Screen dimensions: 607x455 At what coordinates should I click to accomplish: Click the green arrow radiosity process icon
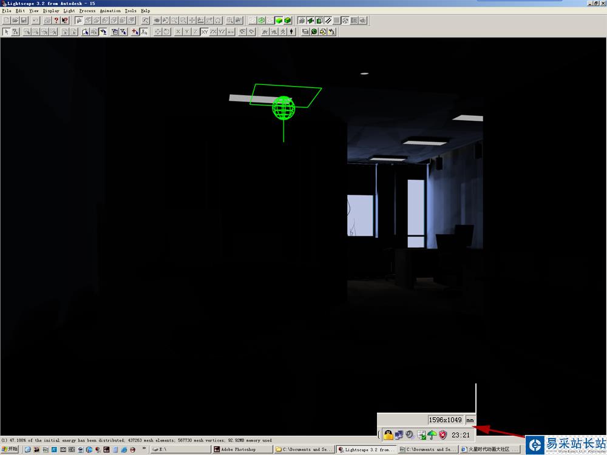click(x=310, y=20)
